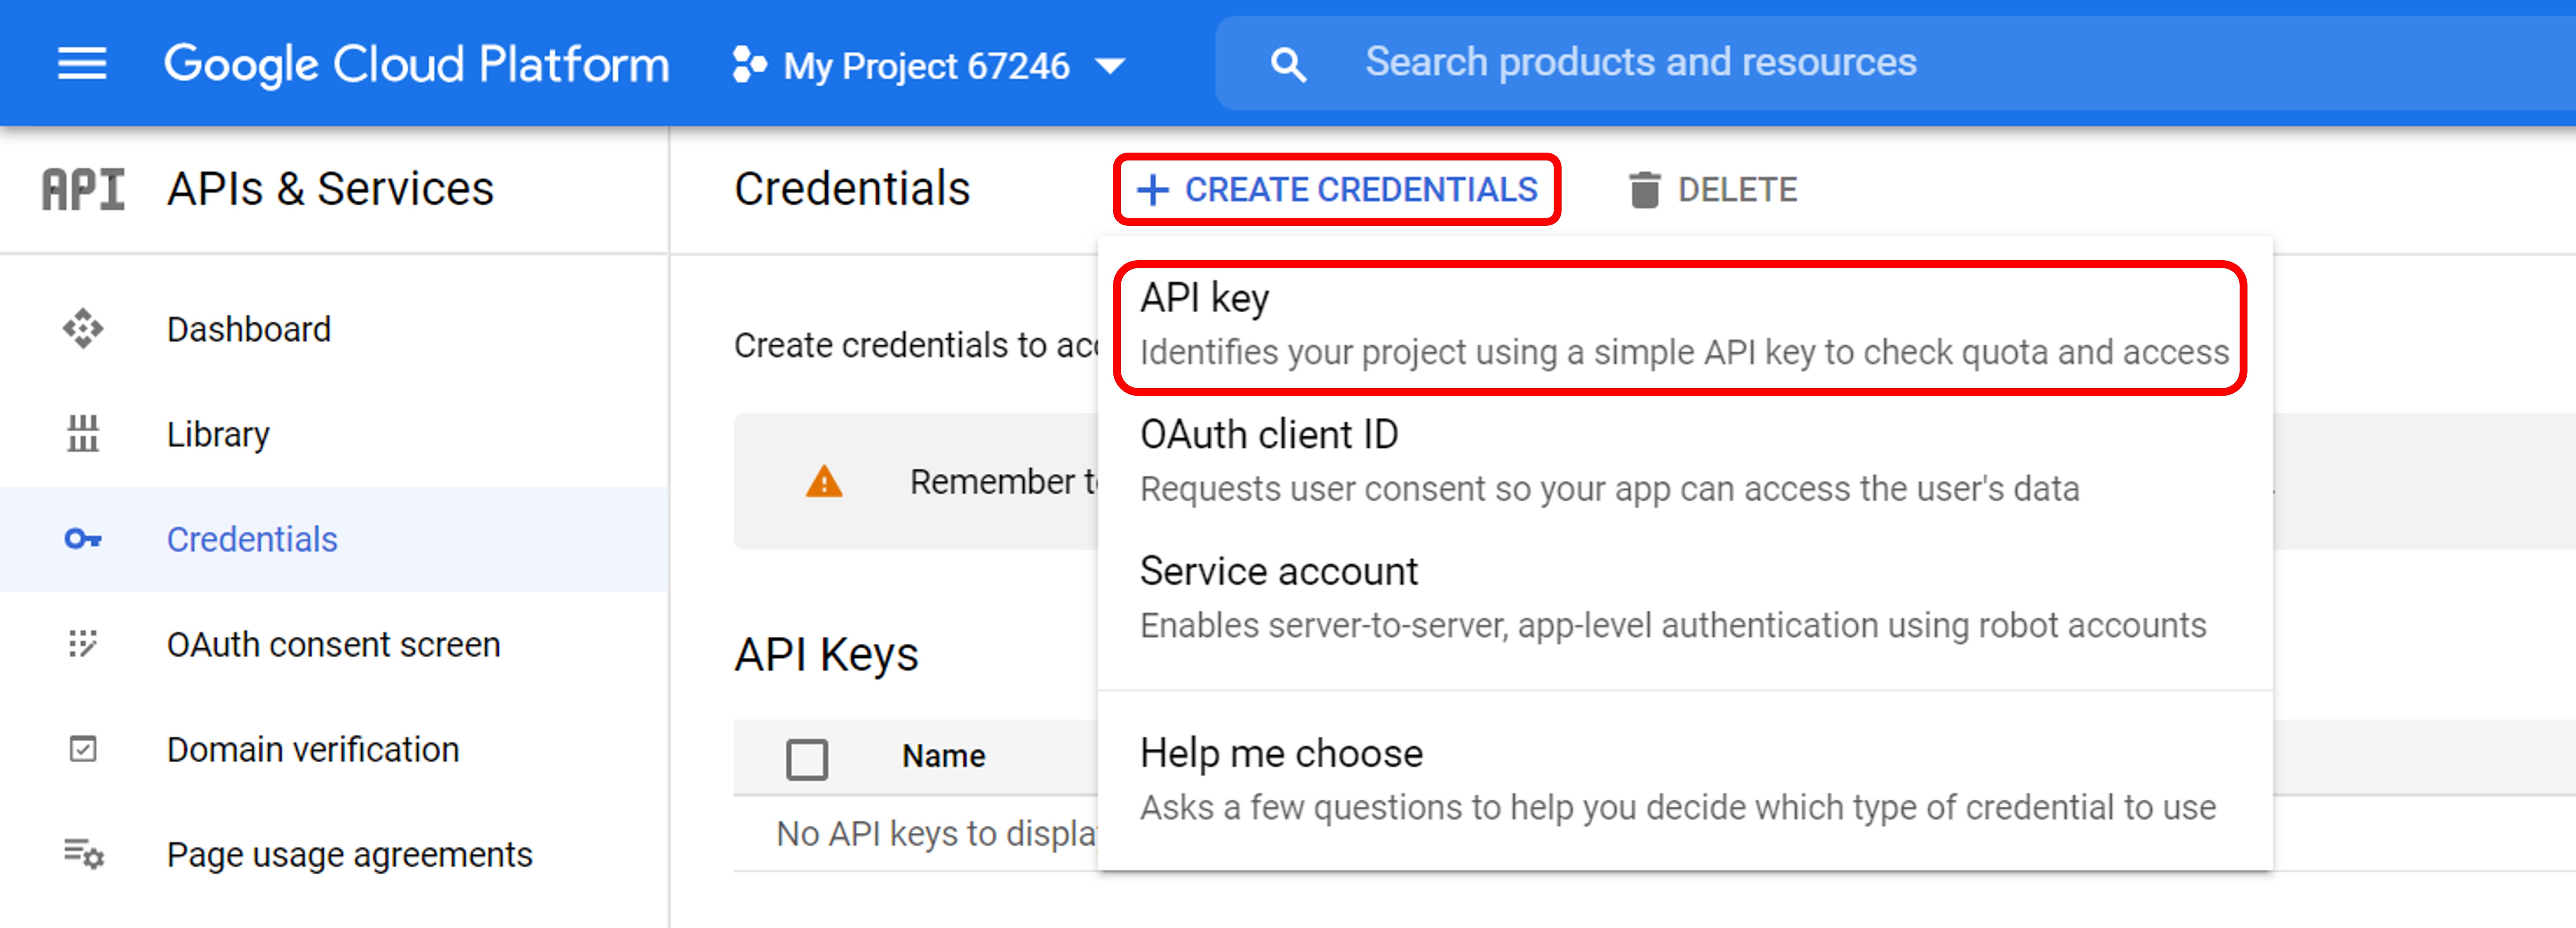Open Dashboard in the sidebar
The width and height of the screenshot is (2576, 928).
pyautogui.click(x=334, y=329)
